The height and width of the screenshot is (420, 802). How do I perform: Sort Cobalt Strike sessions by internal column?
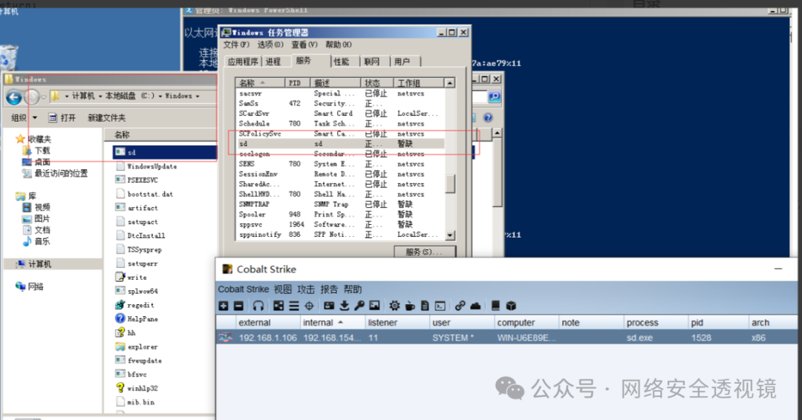pyautogui.click(x=333, y=322)
